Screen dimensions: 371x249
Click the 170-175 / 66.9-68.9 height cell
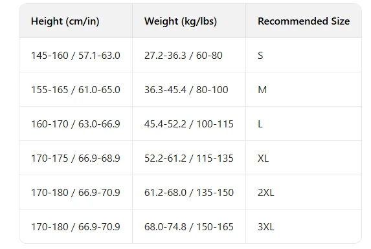point(76,158)
